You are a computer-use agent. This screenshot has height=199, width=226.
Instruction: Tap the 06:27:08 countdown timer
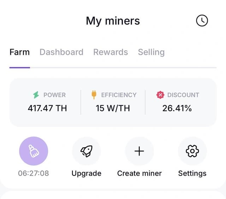(34, 174)
